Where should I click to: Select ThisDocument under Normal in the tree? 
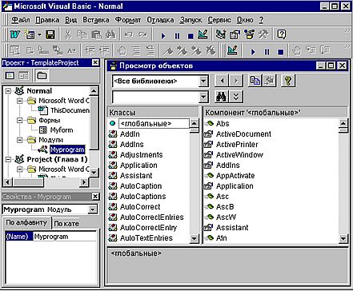point(70,110)
